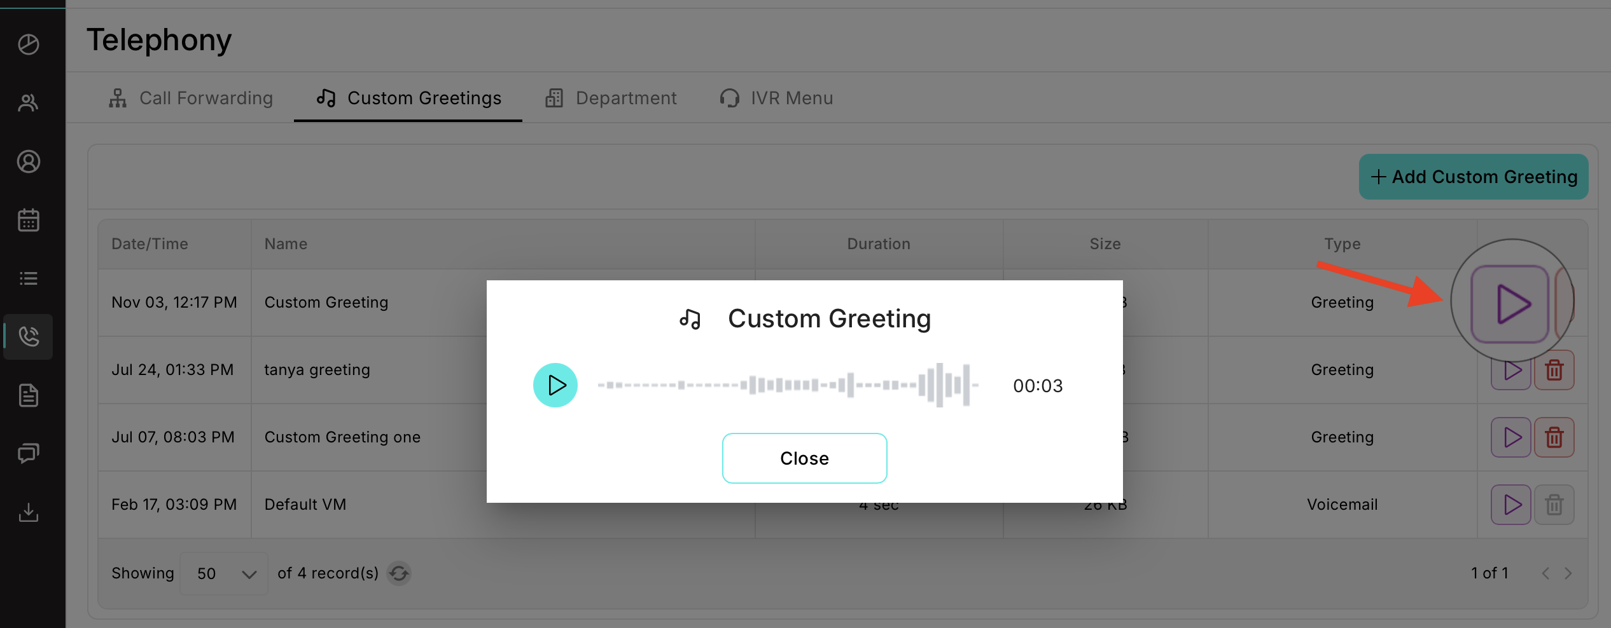Go to the IVR Menu tab

776,98
